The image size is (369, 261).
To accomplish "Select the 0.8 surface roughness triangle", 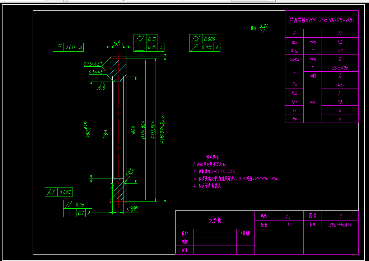I will pyautogui.click(x=102, y=86).
